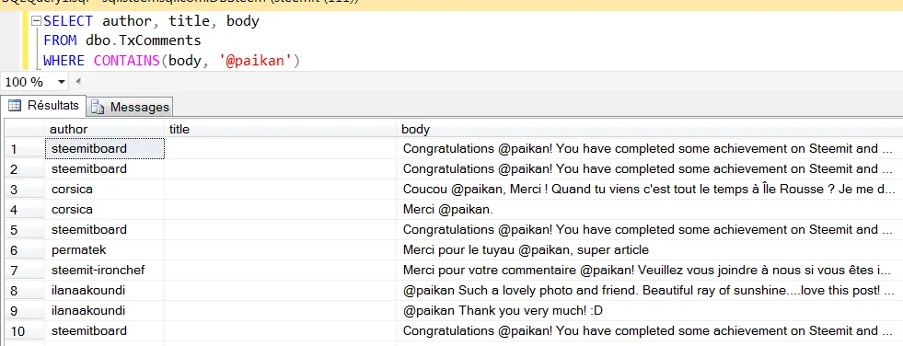The width and height of the screenshot is (903, 346).
Task: Click author cell 'corsica' in row 4
Action: (105, 210)
